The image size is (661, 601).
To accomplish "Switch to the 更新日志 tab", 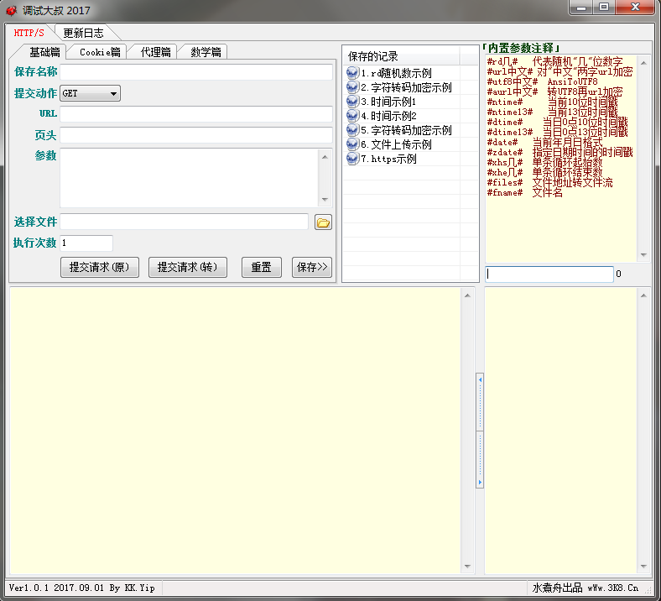I will (x=84, y=33).
